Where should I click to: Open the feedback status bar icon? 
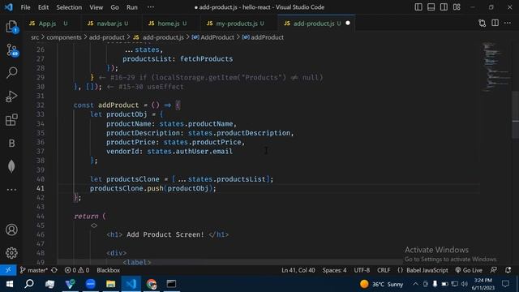(494, 270)
